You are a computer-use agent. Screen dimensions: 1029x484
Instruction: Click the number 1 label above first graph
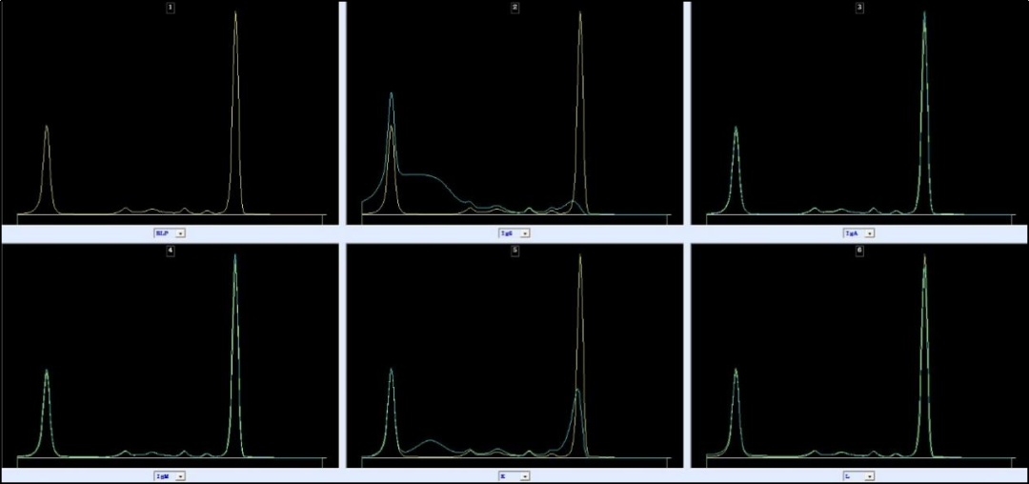pyautogui.click(x=170, y=8)
